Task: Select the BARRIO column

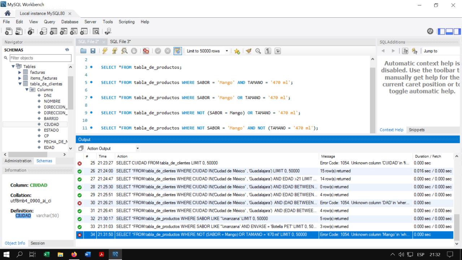Action: (51, 118)
